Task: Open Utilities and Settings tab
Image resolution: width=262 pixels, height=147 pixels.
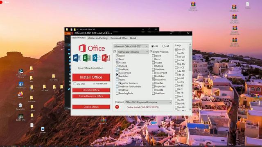Action: (x=98, y=38)
